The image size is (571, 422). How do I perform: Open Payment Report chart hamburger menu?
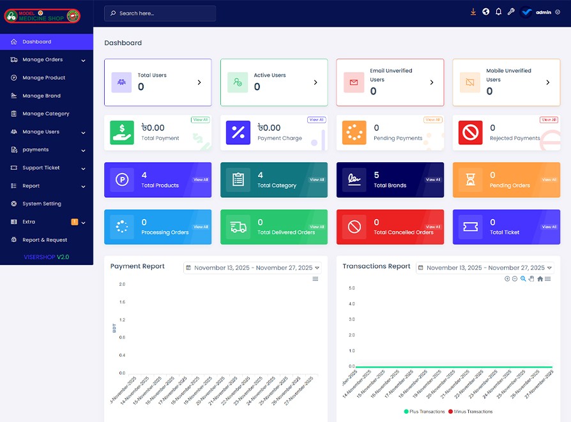(x=316, y=279)
